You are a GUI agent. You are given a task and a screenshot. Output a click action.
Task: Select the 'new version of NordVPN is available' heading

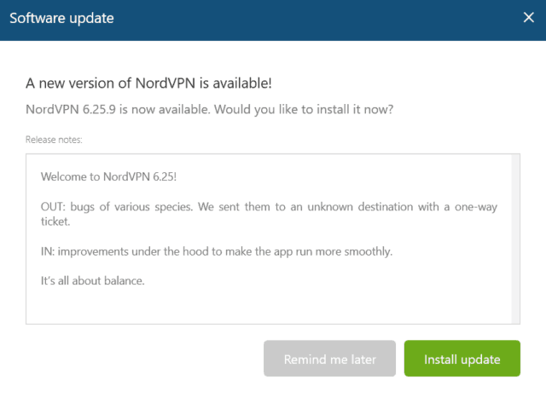pyautogui.click(x=148, y=83)
